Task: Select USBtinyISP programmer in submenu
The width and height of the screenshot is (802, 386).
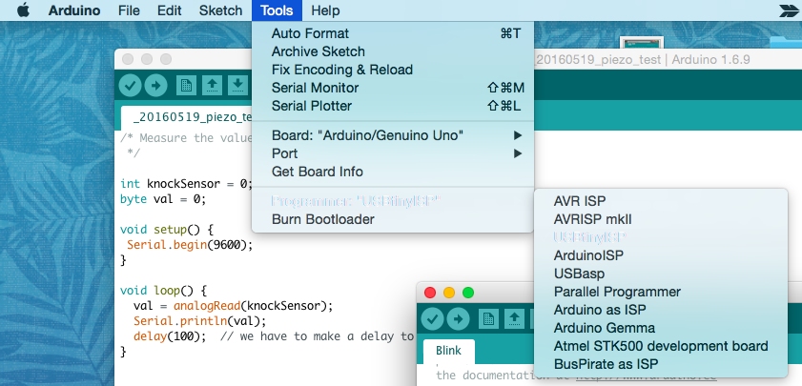Action: 660,237
